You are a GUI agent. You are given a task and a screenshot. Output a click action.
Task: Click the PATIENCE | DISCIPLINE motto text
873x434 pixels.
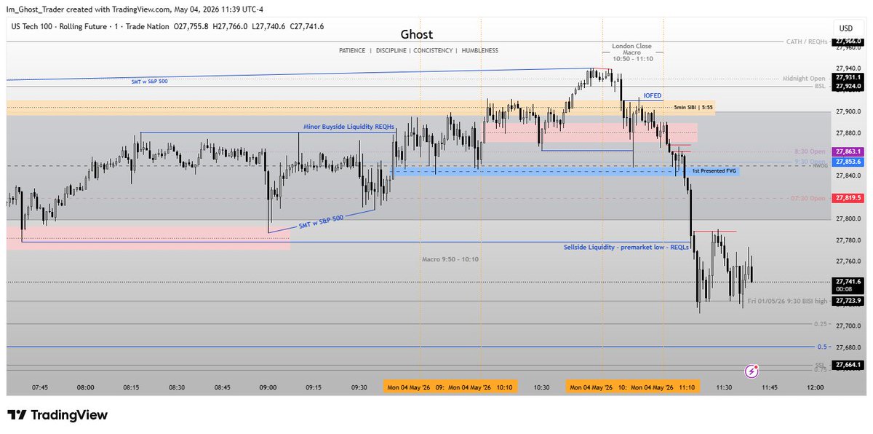click(x=419, y=50)
